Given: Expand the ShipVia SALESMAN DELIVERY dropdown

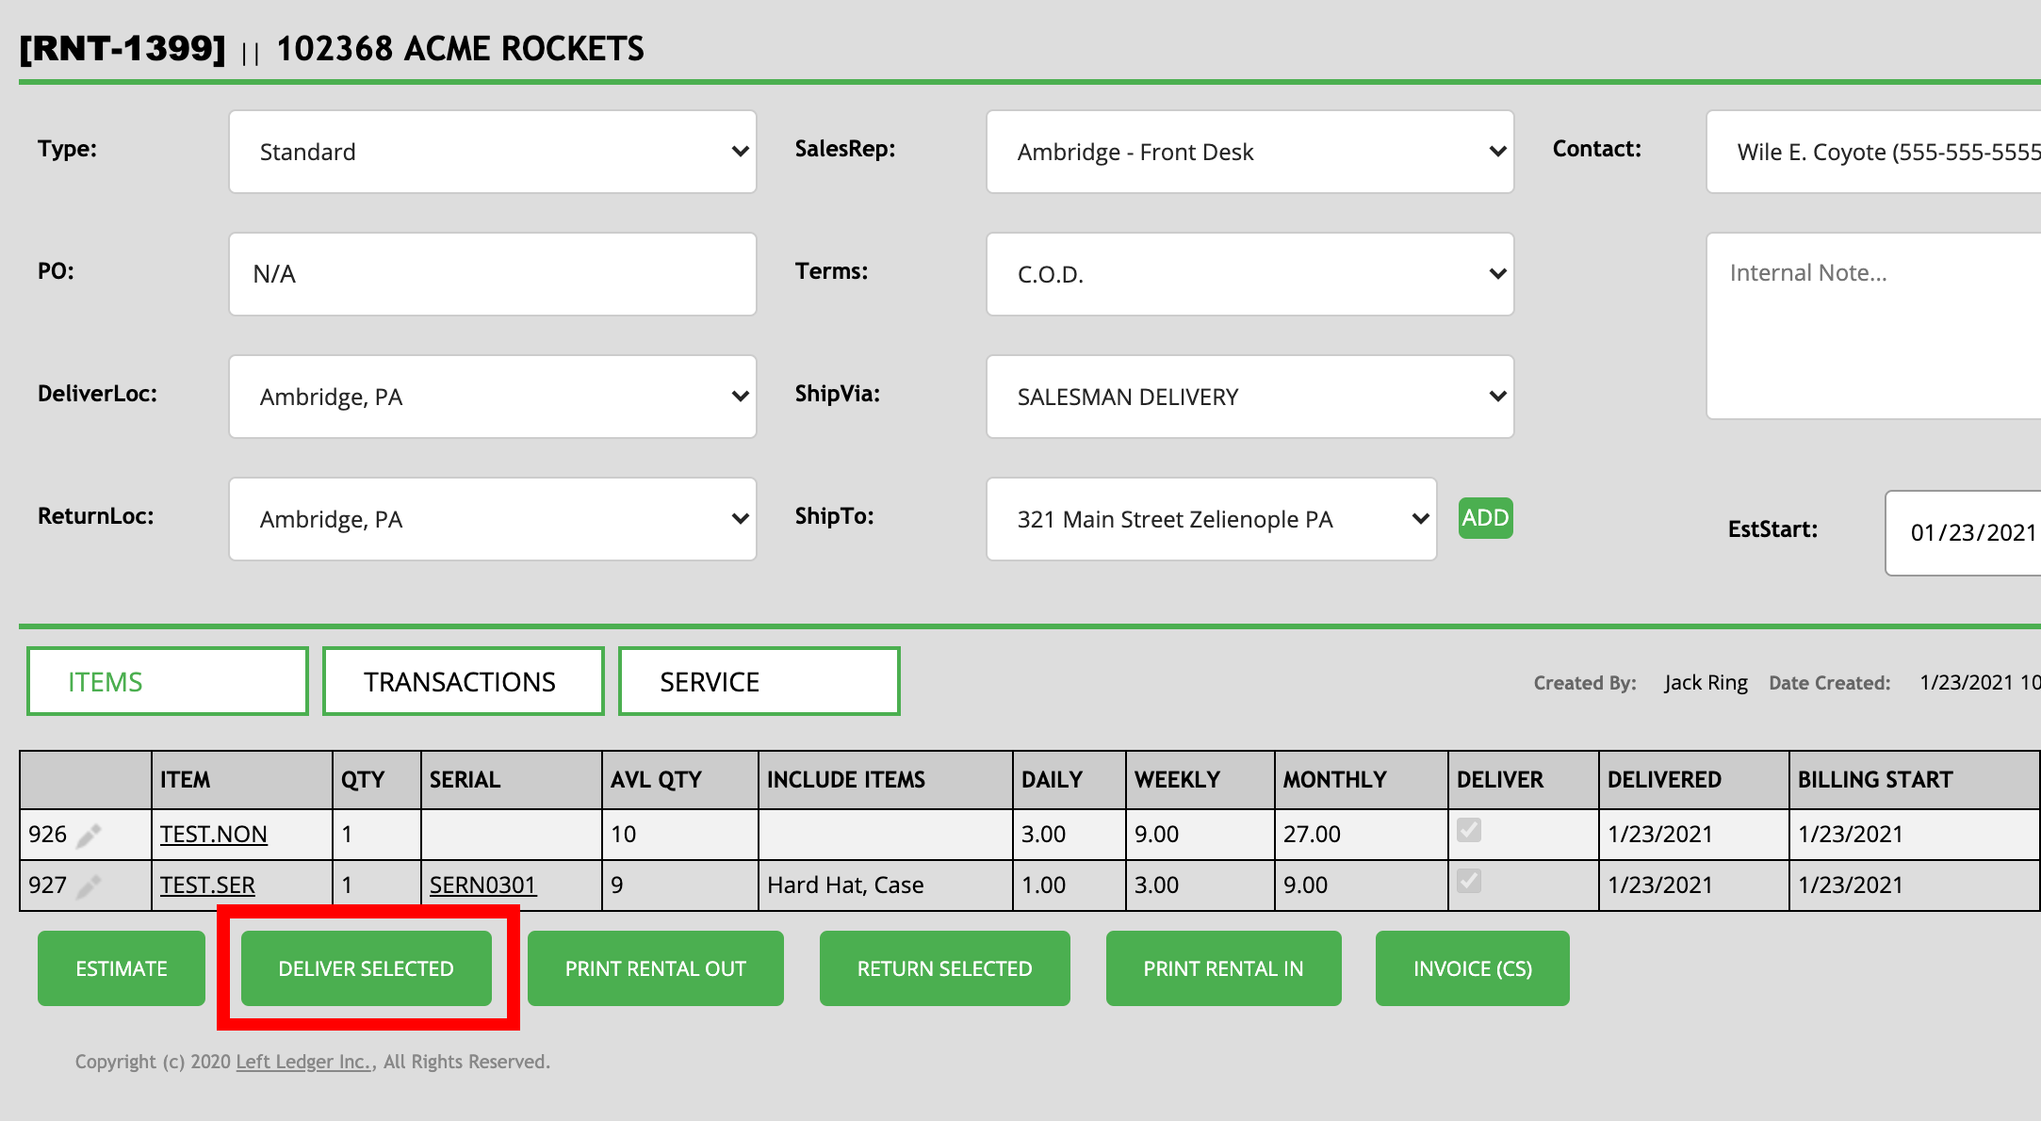Looking at the screenshot, I should coord(1249,397).
